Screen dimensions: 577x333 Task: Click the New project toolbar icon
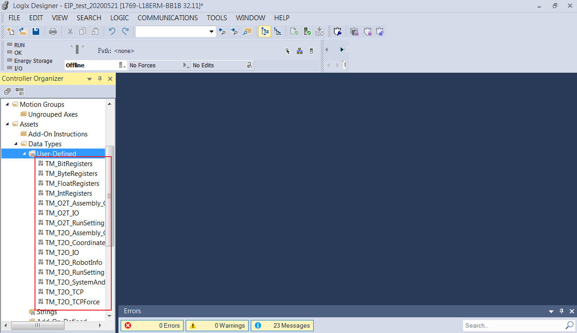coord(11,31)
